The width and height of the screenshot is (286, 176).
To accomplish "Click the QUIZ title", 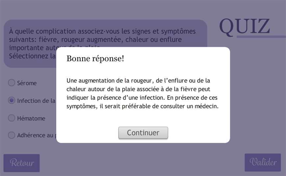I will [x=244, y=26].
